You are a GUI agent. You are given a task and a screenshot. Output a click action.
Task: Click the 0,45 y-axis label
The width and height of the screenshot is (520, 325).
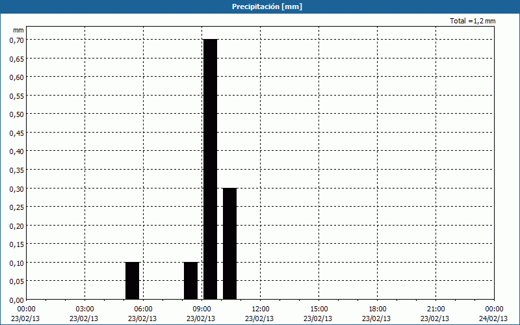[x=17, y=133]
